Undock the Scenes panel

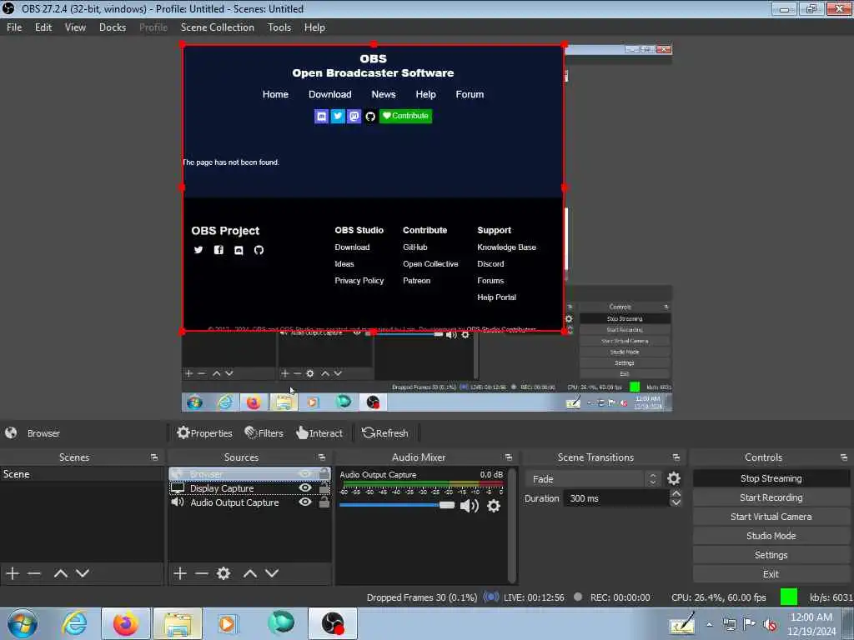pyautogui.click(x=154, y=457)
